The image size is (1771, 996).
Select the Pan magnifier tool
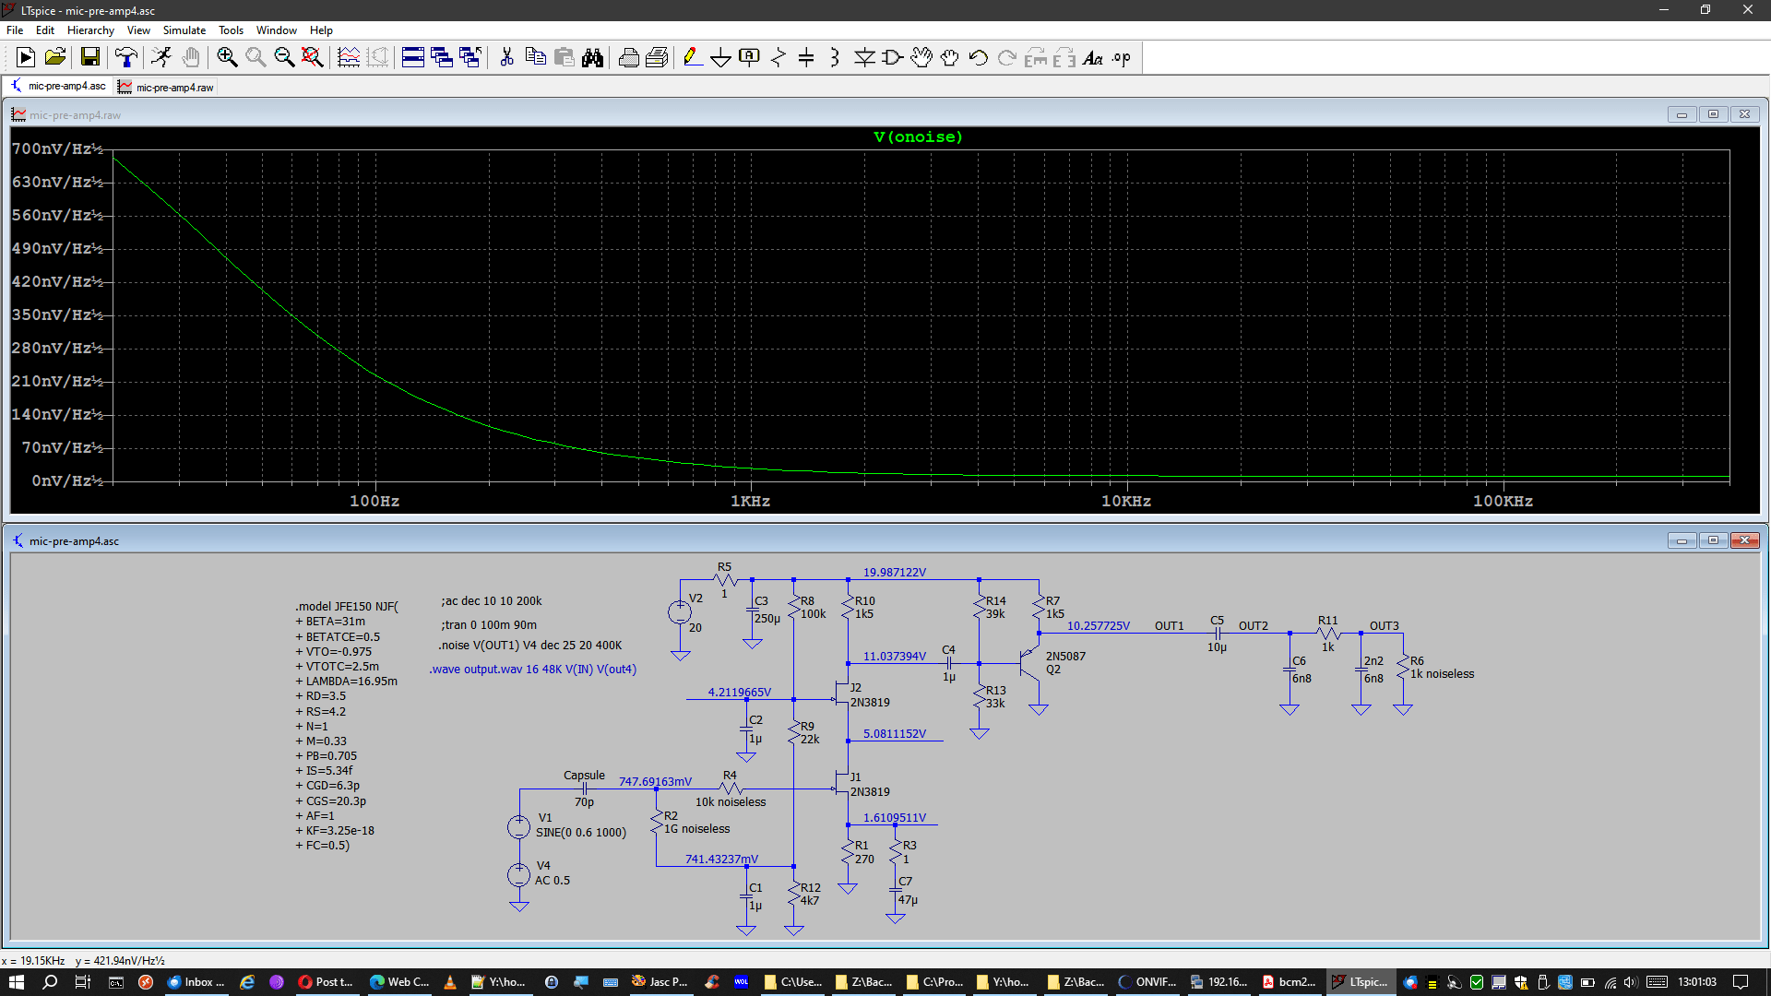pyautogui.click(x=256, y=57)
